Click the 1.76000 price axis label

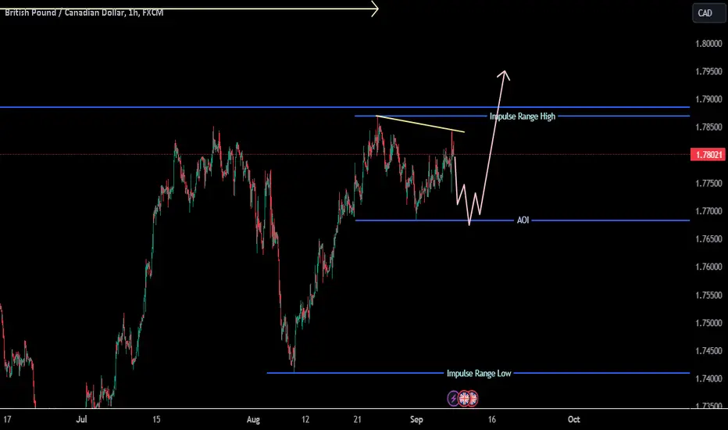coord(708,267)
